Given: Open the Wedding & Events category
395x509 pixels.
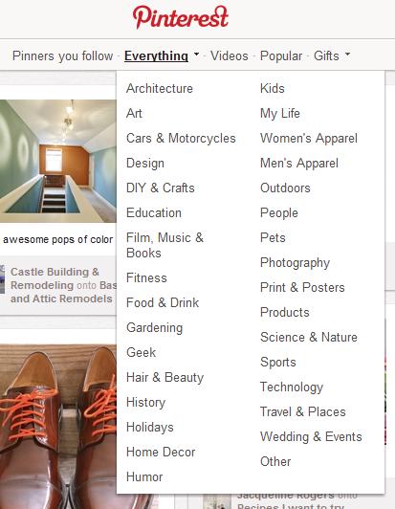Looking at the screenshot, I should [x=311, y=436].
